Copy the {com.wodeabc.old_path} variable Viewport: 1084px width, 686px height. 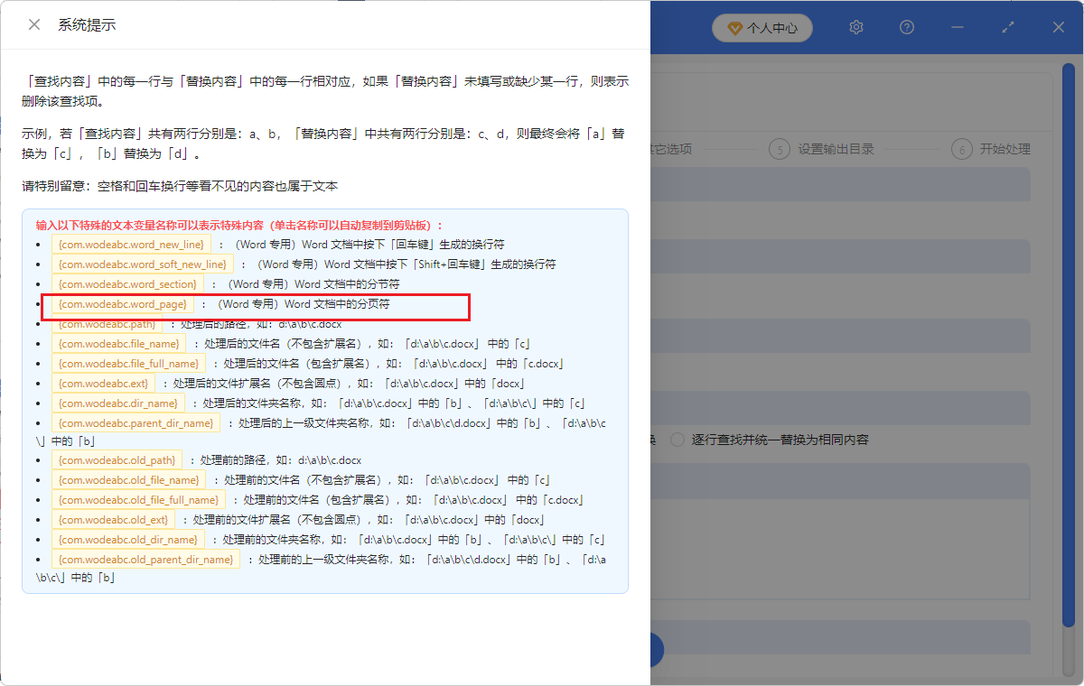coord(116,459)
